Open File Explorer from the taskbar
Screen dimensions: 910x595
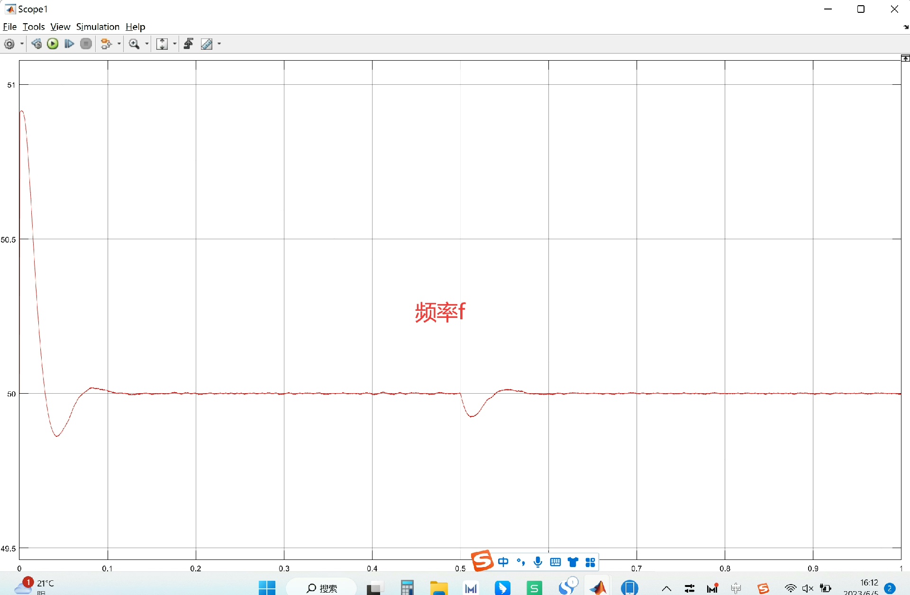click(x=439, y=588)
